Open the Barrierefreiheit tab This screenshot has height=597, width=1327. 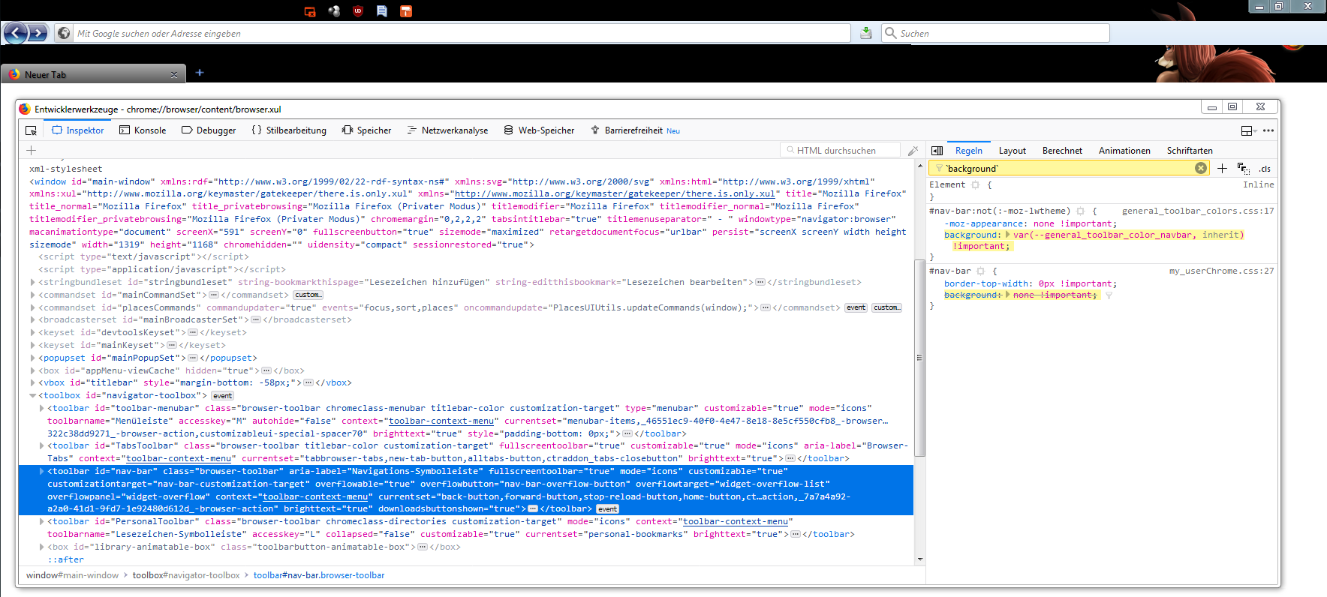coord(635,130)
